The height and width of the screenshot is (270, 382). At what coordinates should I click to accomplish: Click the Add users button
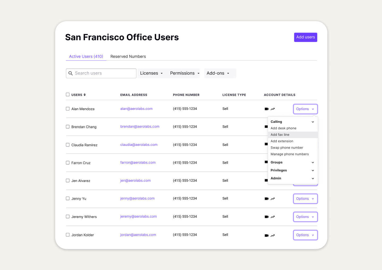(x=306, y=37)
